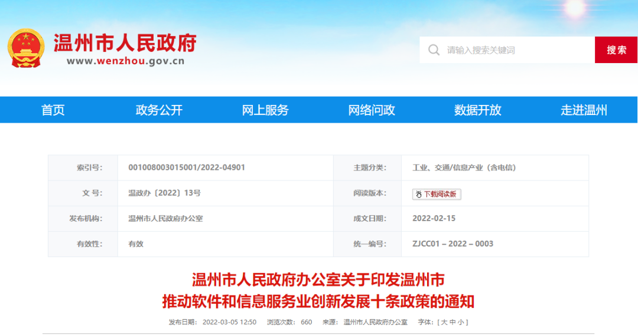This screenshot has width=638, height=335.
Task: Click written date 2022-02-15
Action: click(434, 218)
